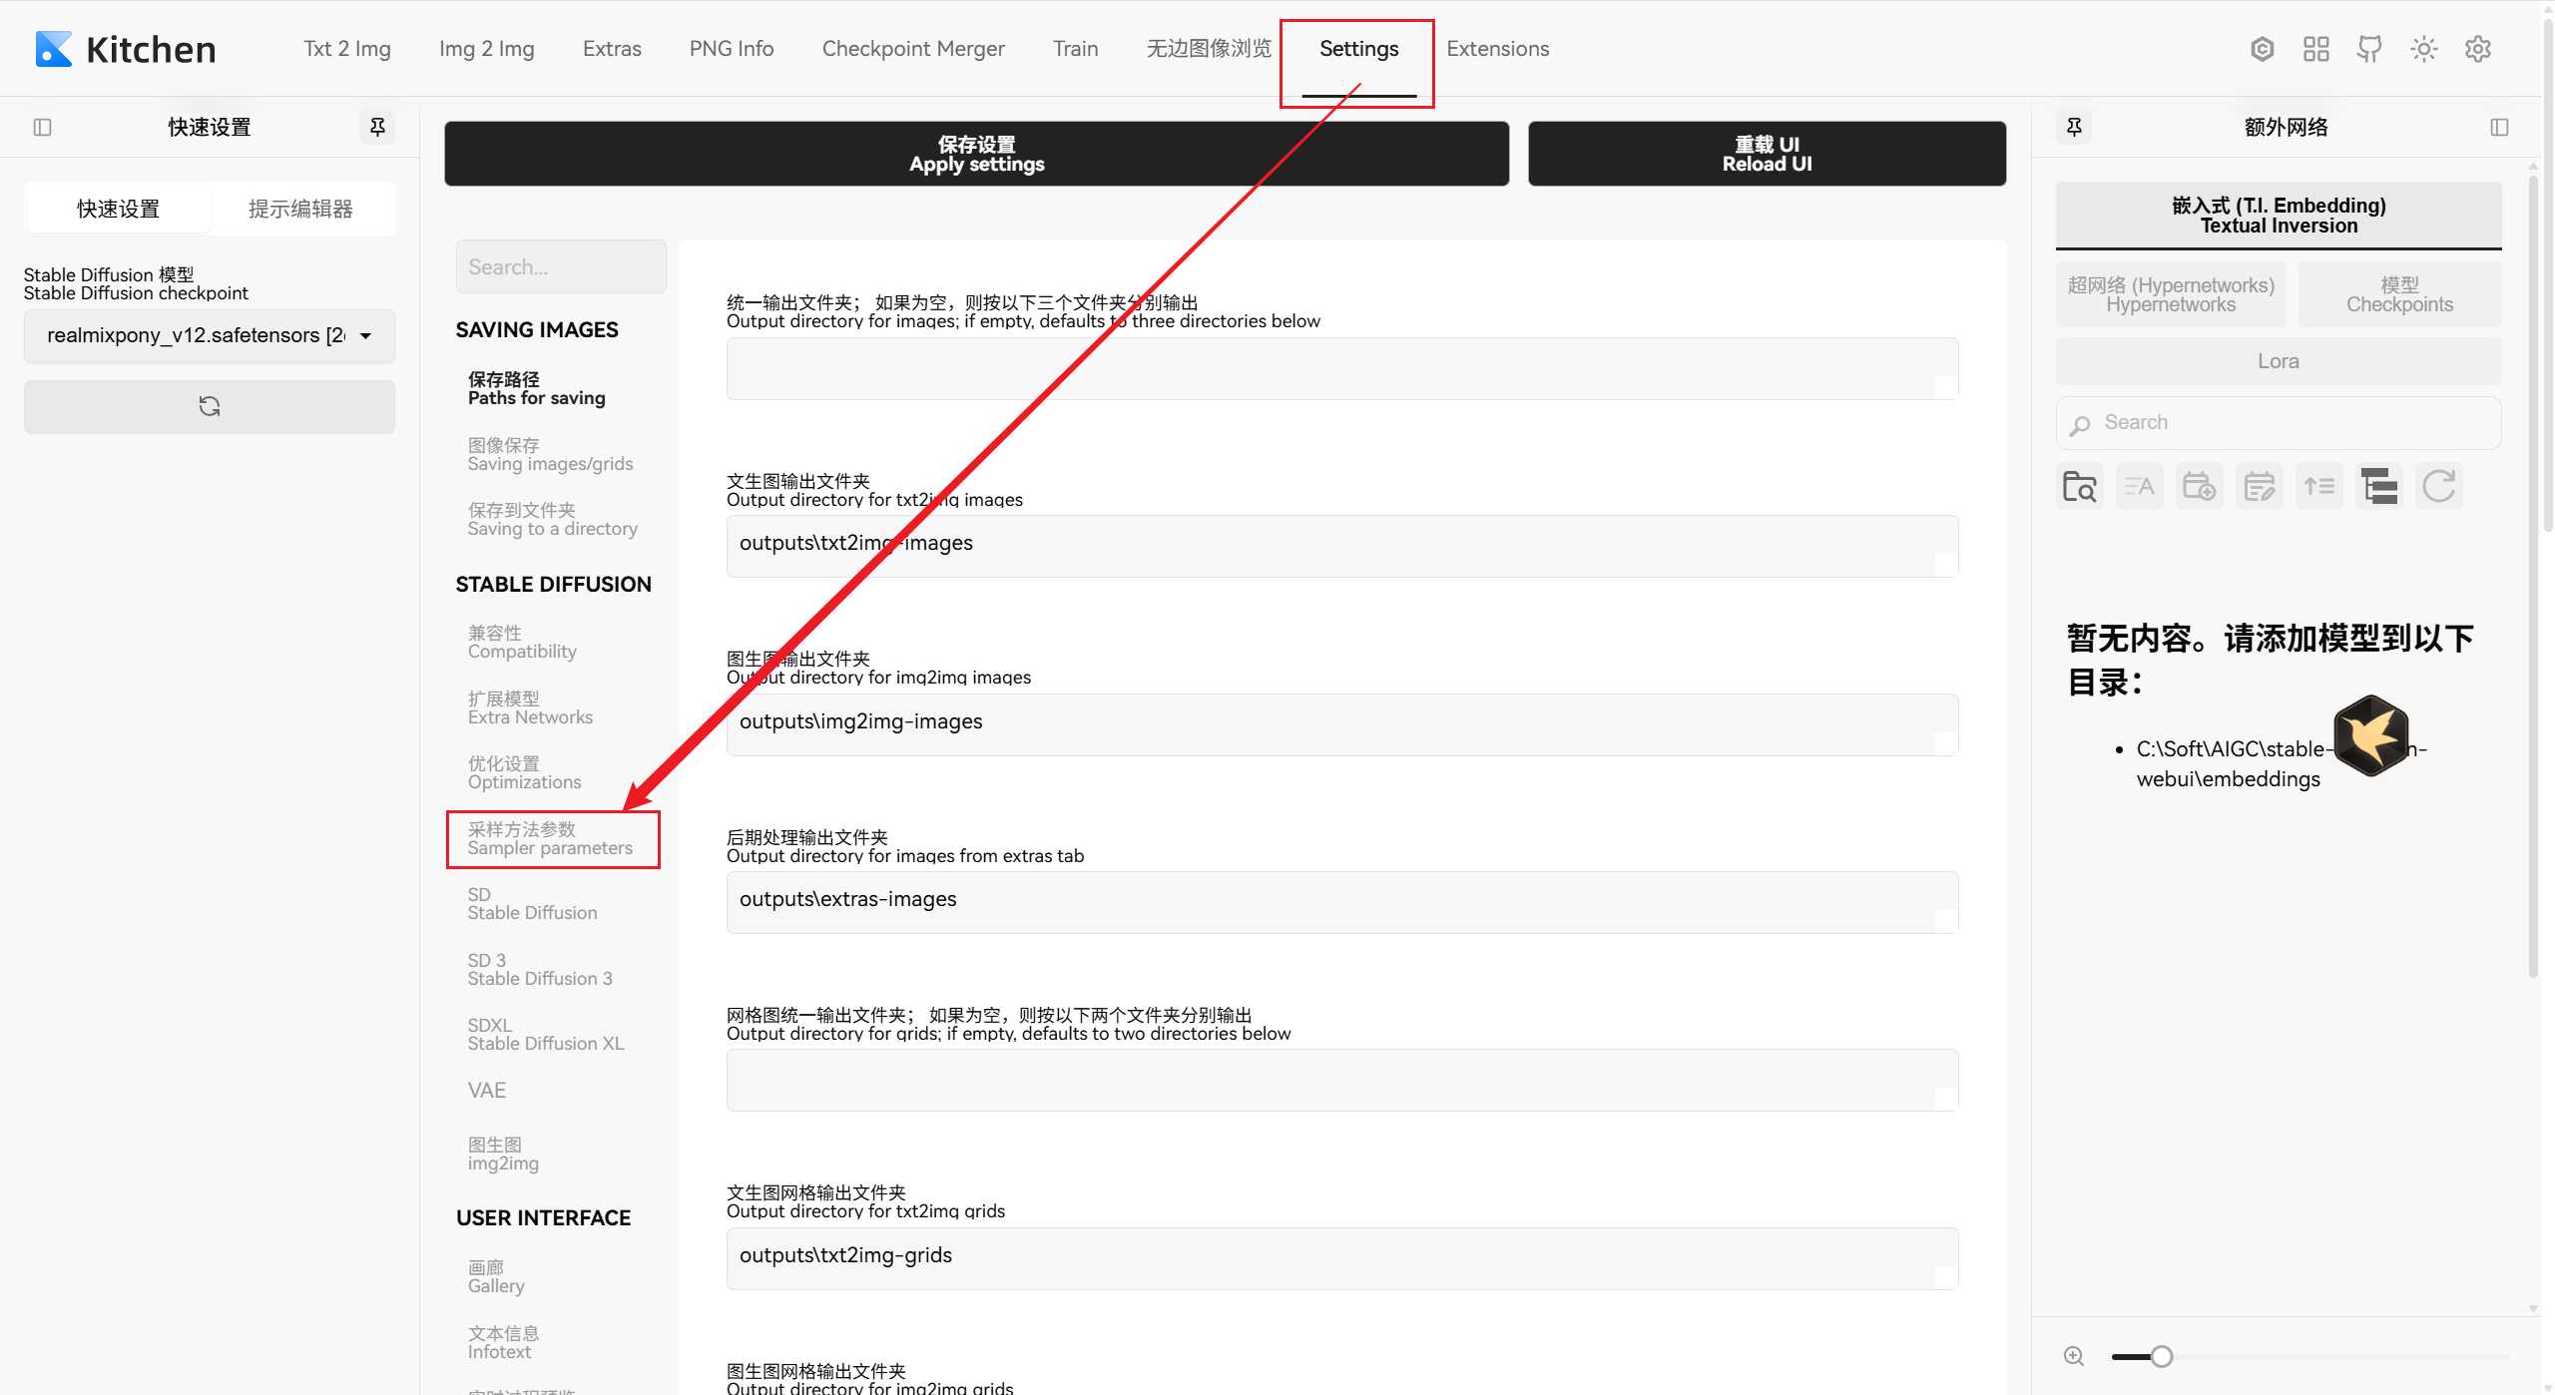Click the Reload UI button
Viewport: 2555px width, 1395px height.
1767,154
